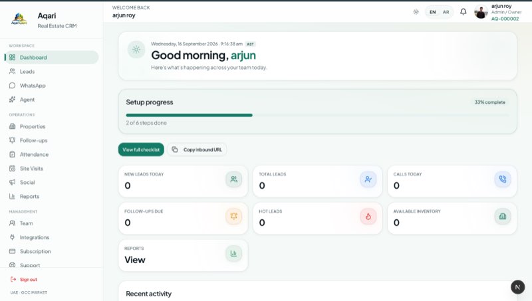Click the Integrations plug icon

[12, 237]
